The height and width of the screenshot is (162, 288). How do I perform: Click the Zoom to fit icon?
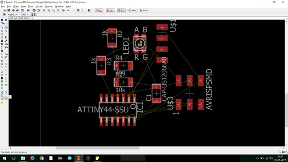(44, 11)
